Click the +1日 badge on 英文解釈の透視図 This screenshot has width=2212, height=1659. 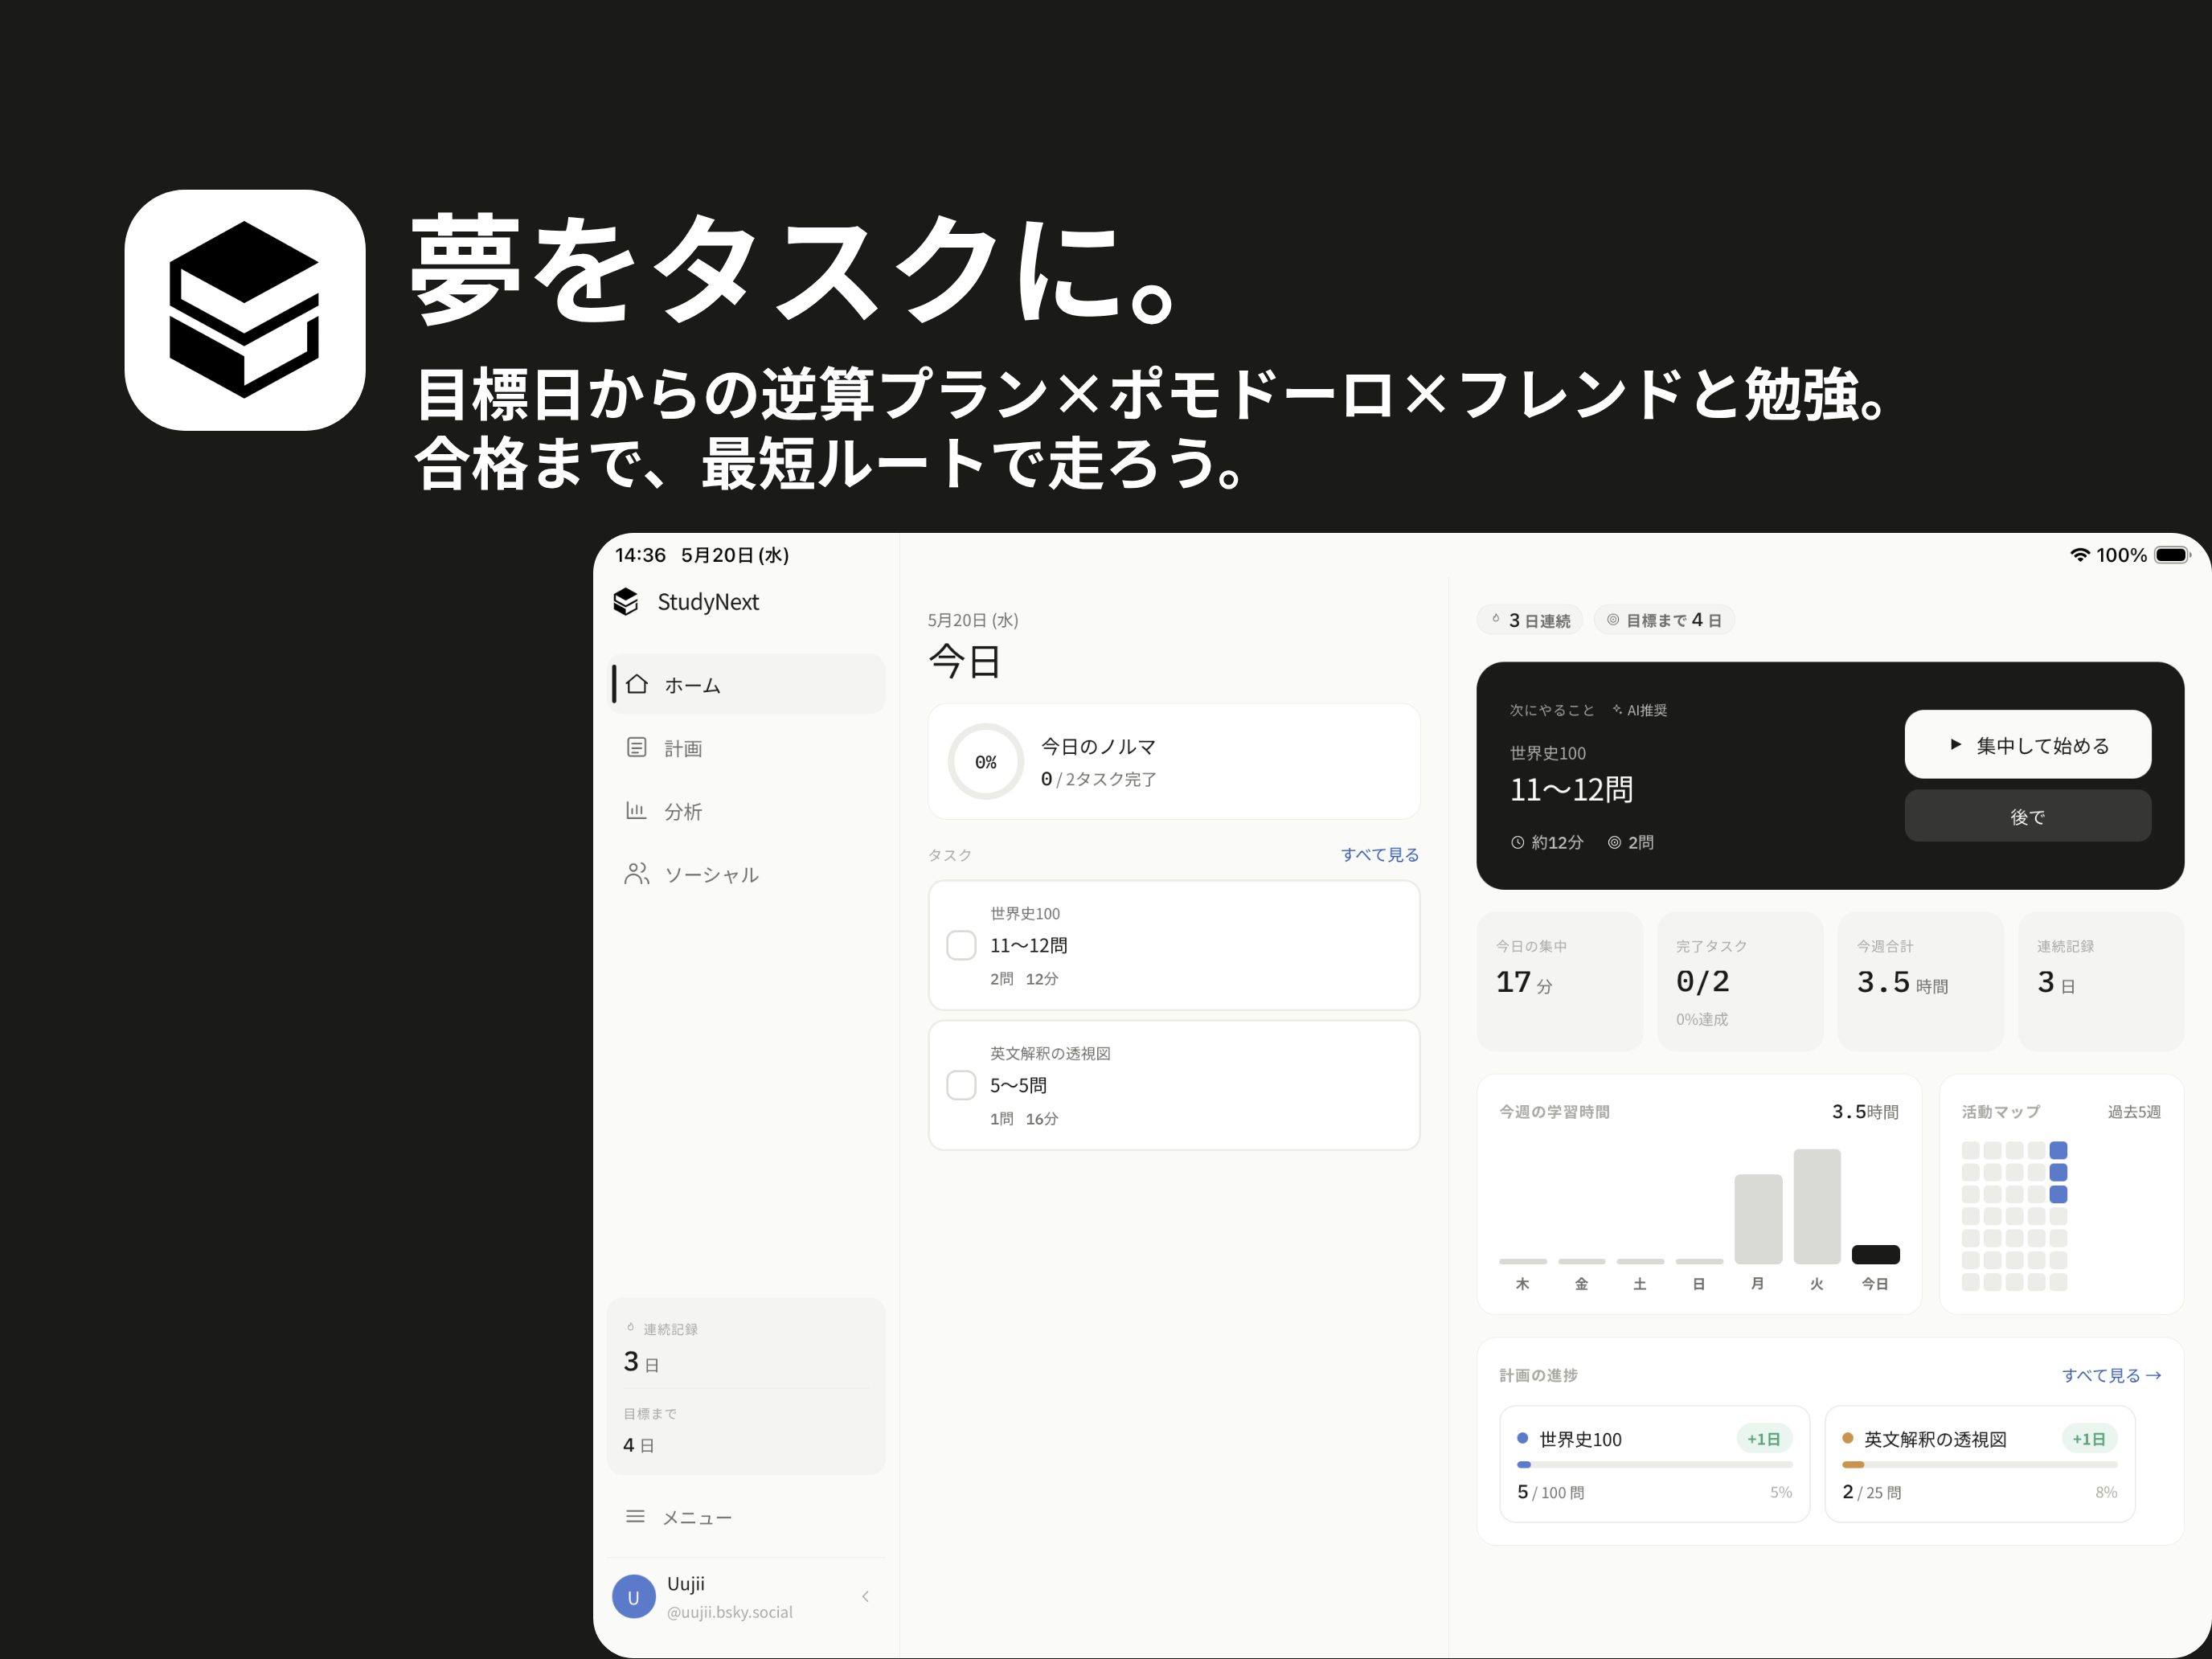click(x=2089, y=1438)
